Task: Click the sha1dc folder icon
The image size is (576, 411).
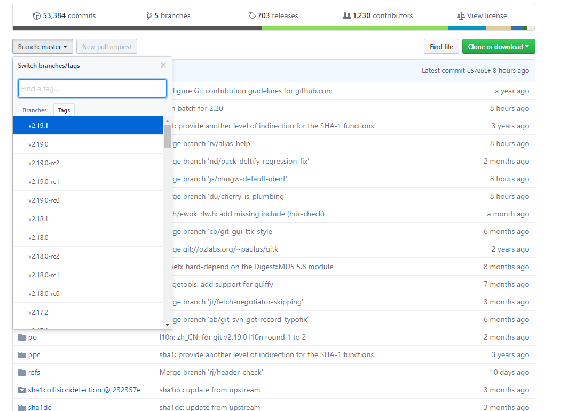Action: [22, 407]
